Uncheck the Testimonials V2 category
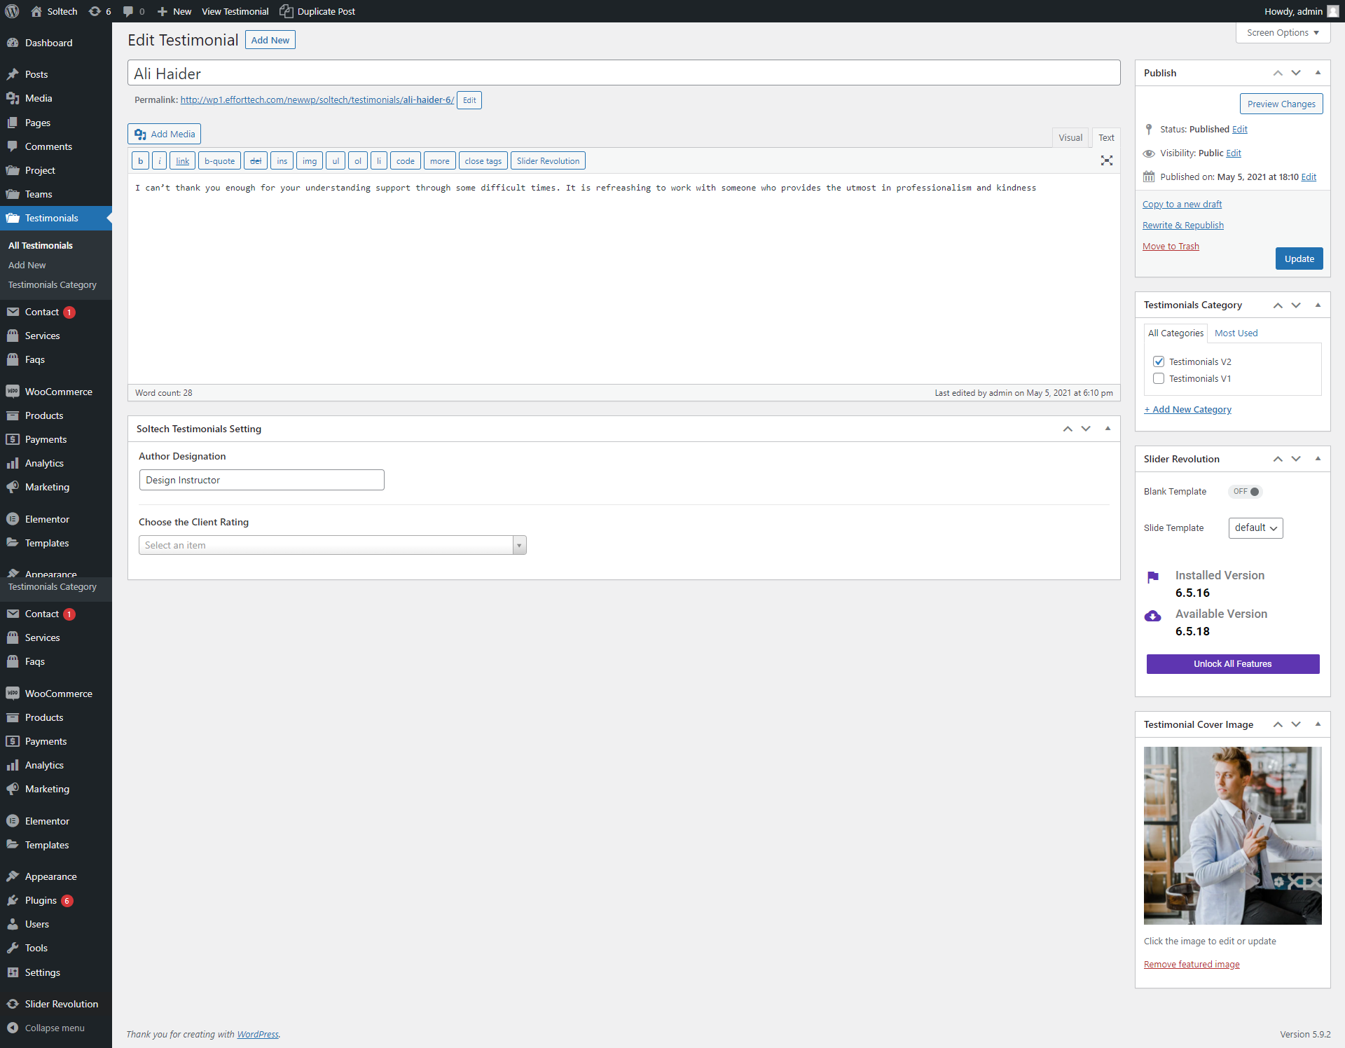Viewport: 1345px width, 1048px height. pyautogui.click(x=1159, y=361)
